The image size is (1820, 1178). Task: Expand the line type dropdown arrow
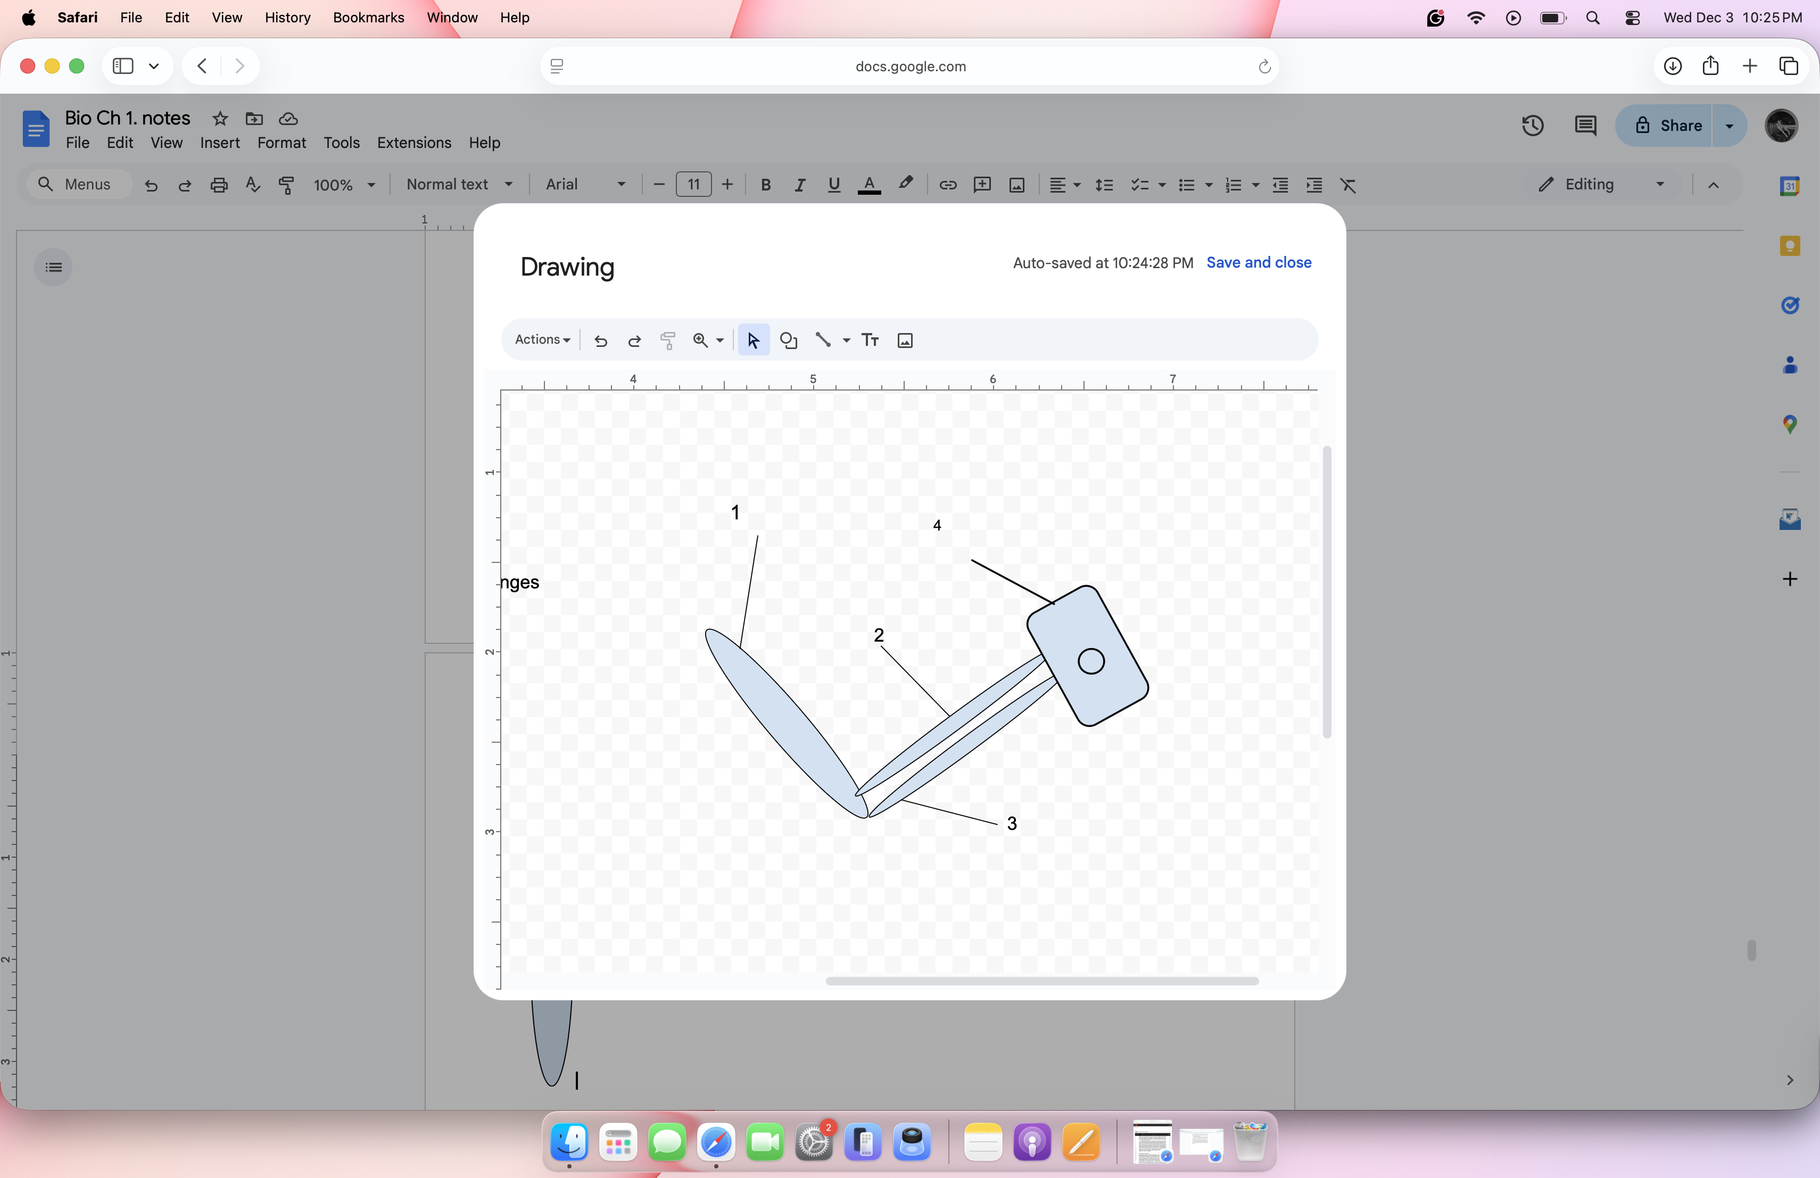847,340
